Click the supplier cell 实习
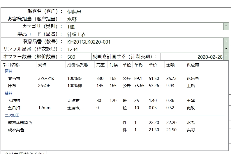 (191, 130)
